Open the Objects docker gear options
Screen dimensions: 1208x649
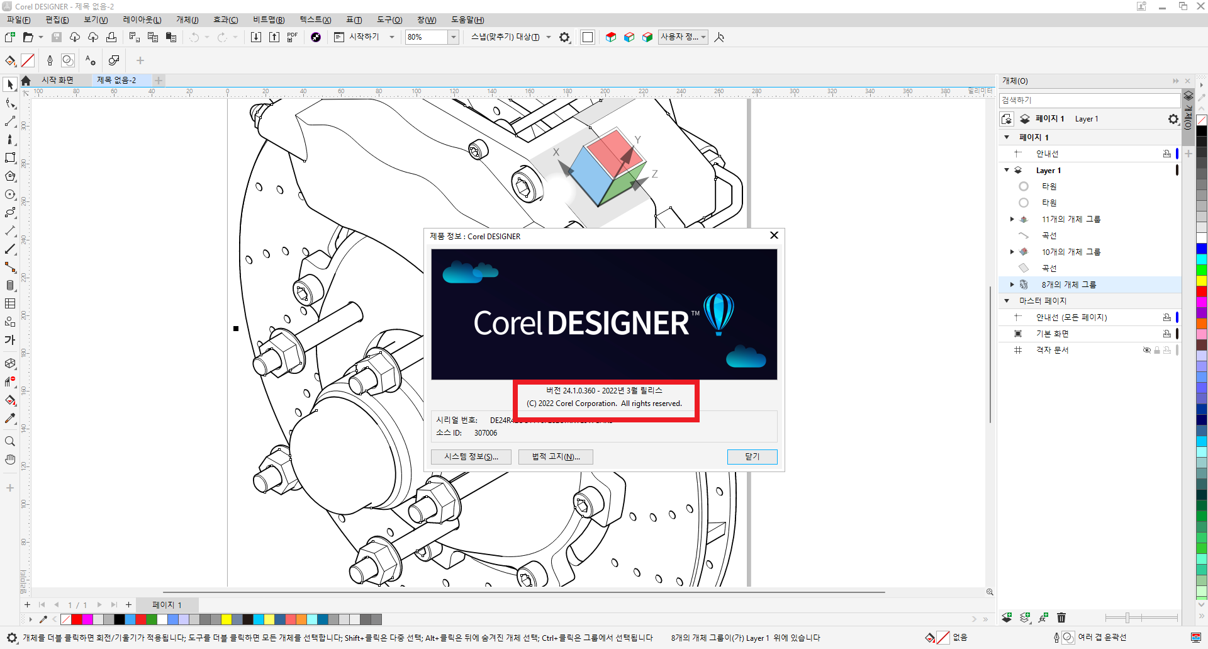[1173, 119]
